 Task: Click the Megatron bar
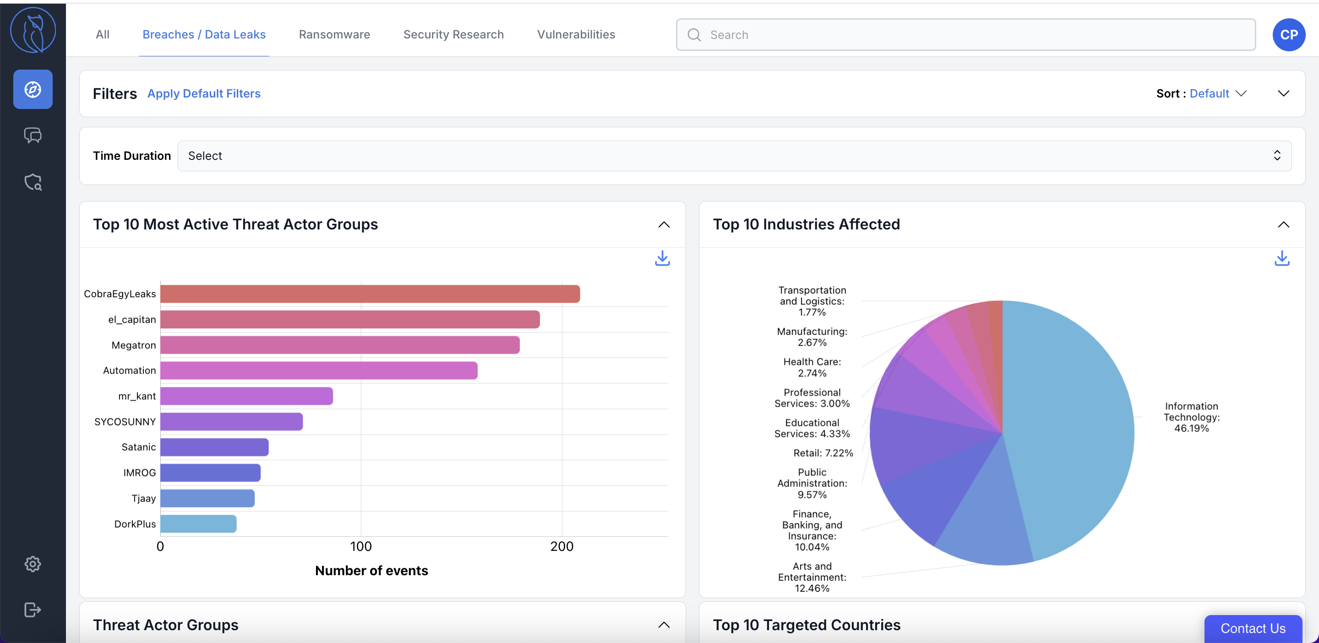[340, 345]
